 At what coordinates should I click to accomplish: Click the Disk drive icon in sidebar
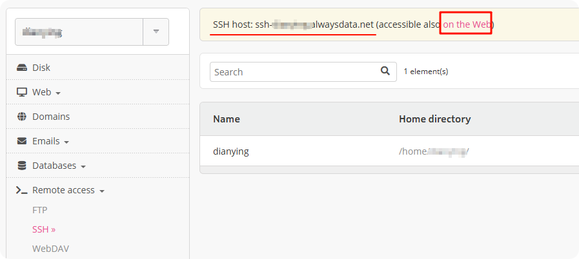click(x=22, y=68)
